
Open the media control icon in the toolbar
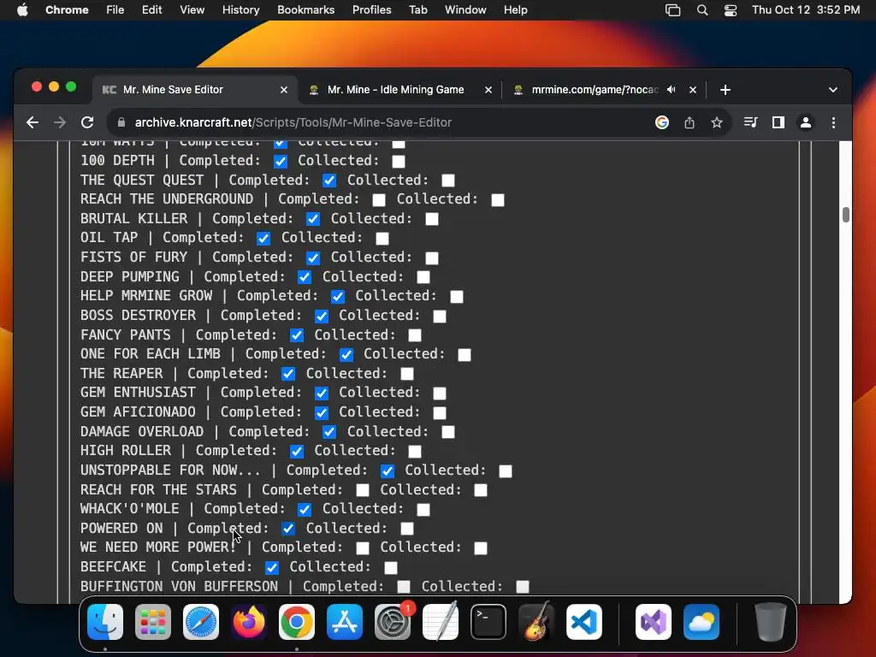(x=751, y=122)
